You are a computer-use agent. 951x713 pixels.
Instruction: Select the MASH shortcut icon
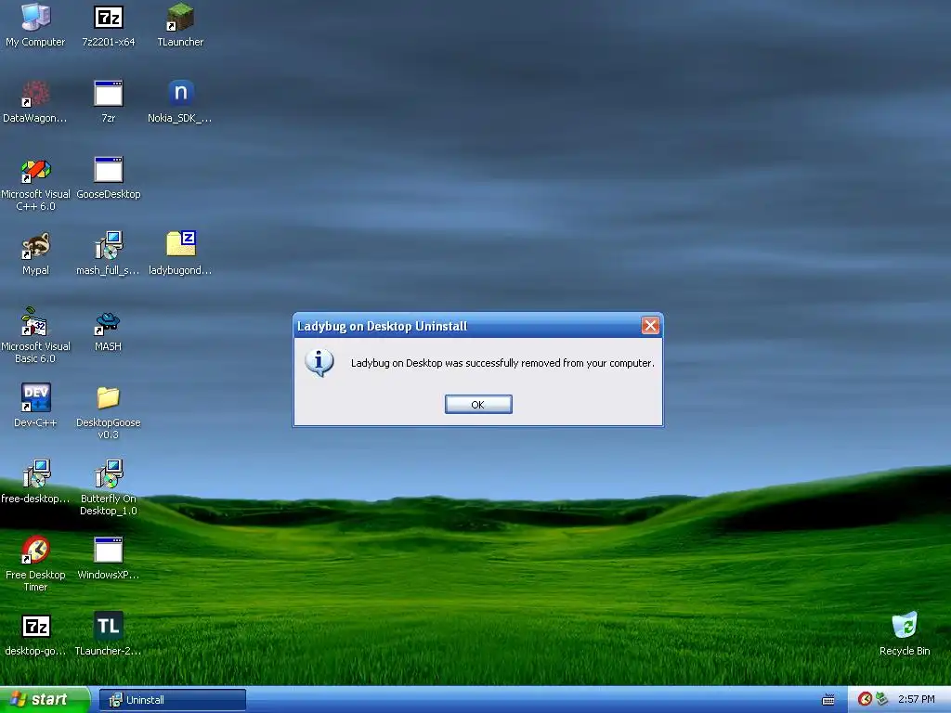pyautogui.click(x=109, y=322)
